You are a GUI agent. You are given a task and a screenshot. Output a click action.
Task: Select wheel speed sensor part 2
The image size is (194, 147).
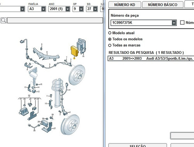(x=65, y=112)
